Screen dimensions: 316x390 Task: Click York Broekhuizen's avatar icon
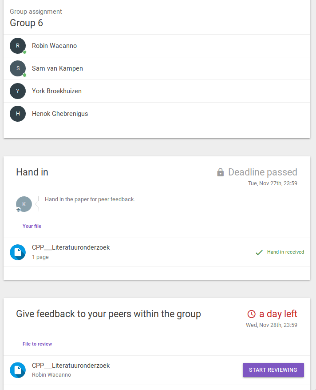click(x=18, y=91)
